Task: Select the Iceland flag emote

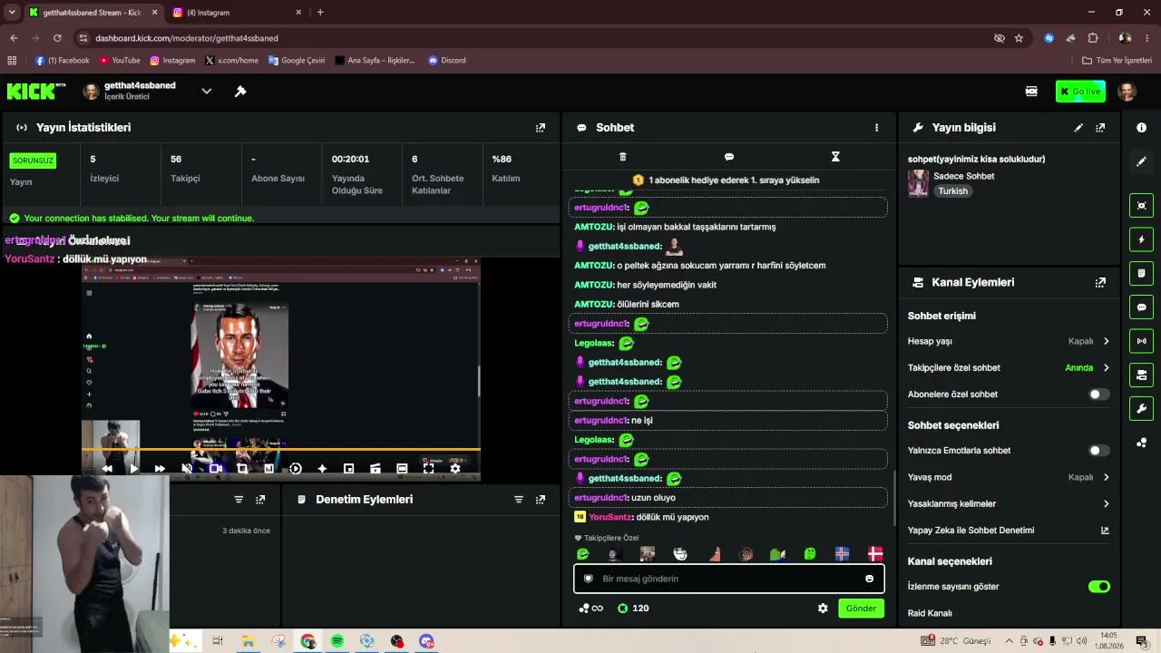Action: point(842,554)
